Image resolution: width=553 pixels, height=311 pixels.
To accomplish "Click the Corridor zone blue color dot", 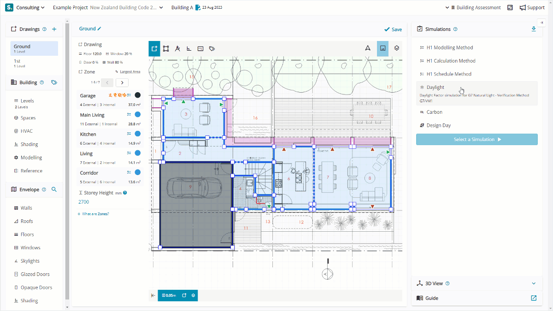I will [x=137, y=172].
